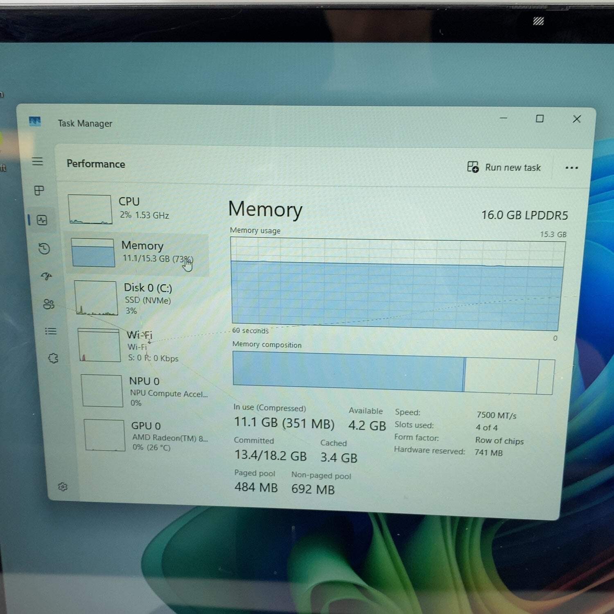Click the Task Manager app icon in title bar
This screenshot has height=614, width=614.
pyautogui.click(x=35, y=121)
